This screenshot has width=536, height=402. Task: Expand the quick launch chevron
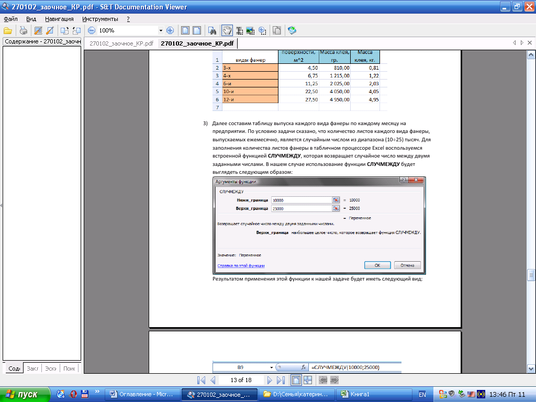coord(97,392)
